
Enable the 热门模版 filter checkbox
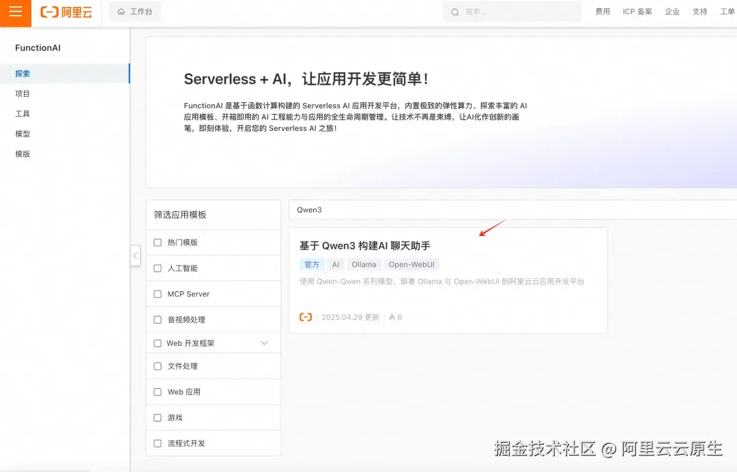tap(157, 242)
